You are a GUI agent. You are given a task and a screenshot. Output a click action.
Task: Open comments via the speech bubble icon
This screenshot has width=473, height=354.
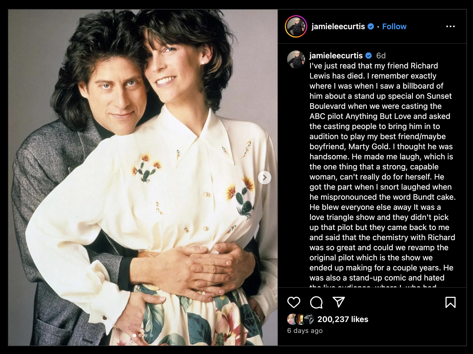(x=316, y=302)
